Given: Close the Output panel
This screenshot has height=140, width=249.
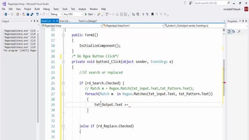Looking at the screenshot, I should [x=37, y=21].
